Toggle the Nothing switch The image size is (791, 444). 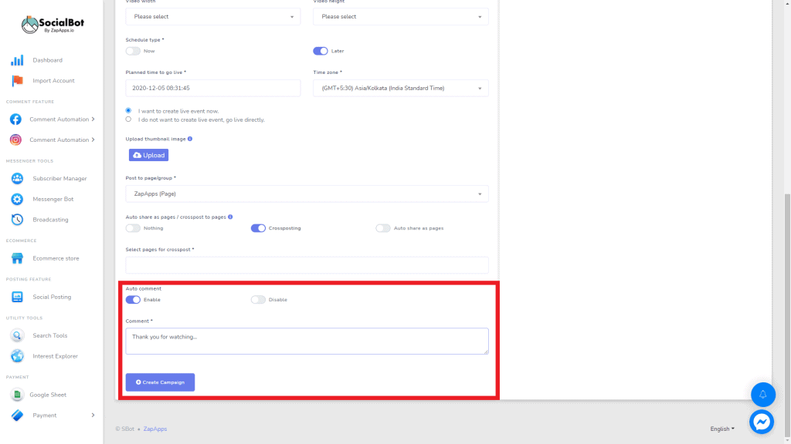[x=133, y=228]
